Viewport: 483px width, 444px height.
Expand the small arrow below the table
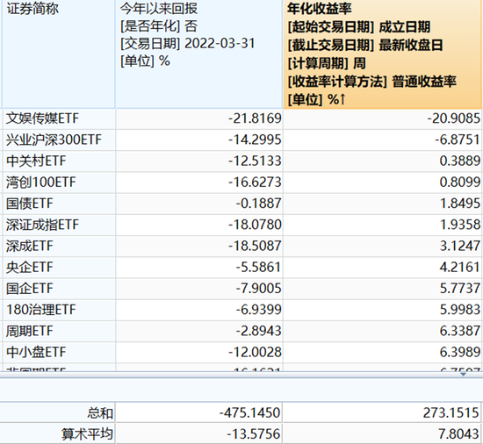coord(463,374)
